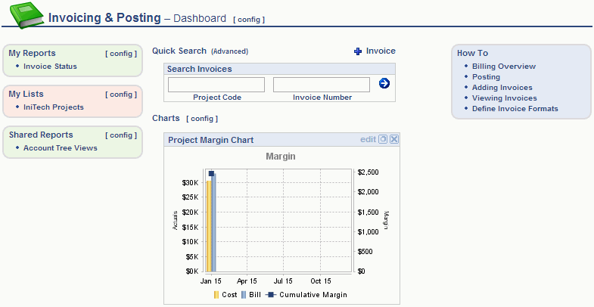This screenshot has width=594, height=307.
Task: Open Charts config link
Action: (x=202, y=119)
